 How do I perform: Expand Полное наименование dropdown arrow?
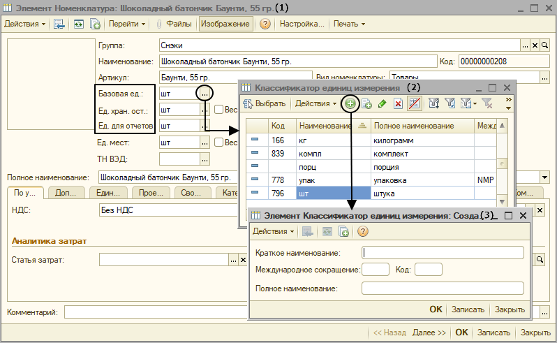545,177
